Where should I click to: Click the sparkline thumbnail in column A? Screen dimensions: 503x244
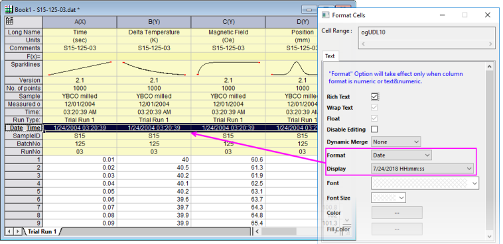[x=80, y=68]
